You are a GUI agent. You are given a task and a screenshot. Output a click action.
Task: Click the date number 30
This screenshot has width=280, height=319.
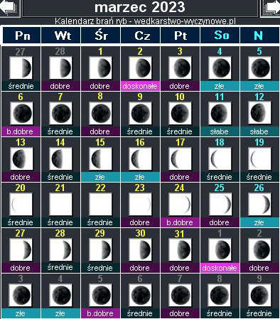140,233
